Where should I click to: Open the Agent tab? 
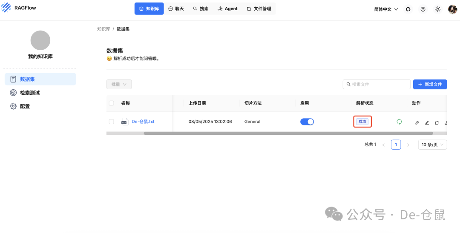point(227,9)
